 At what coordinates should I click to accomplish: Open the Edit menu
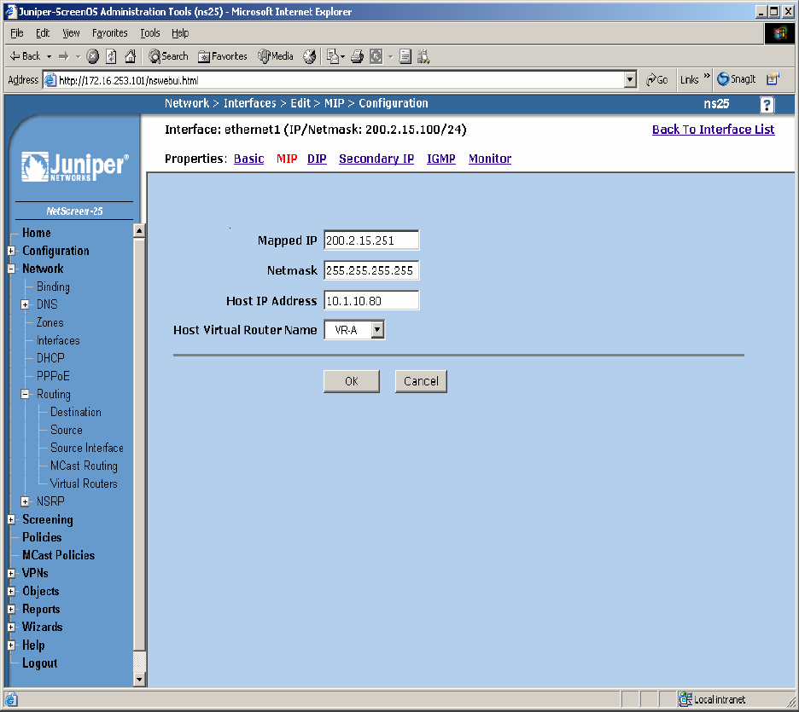(43, 33)
